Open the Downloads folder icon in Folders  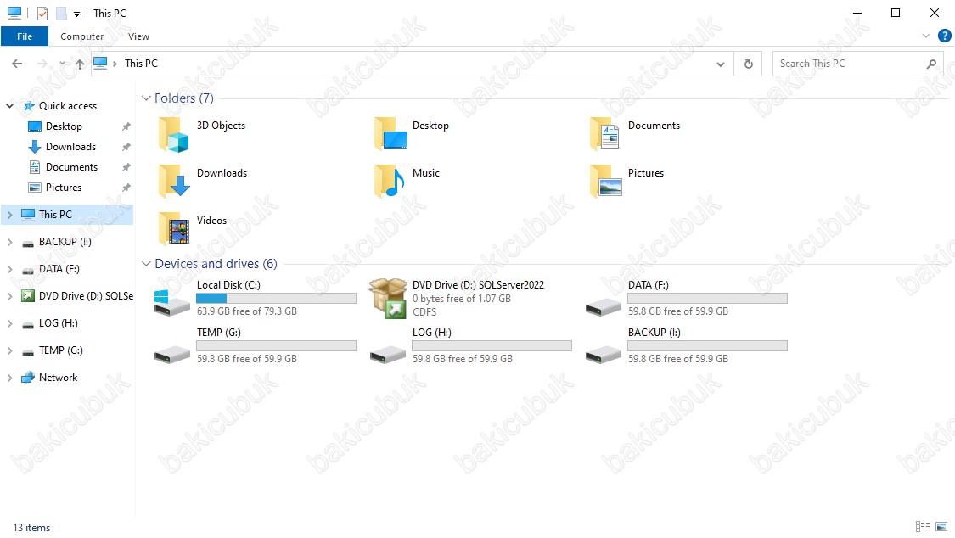[x=173, y=182]
